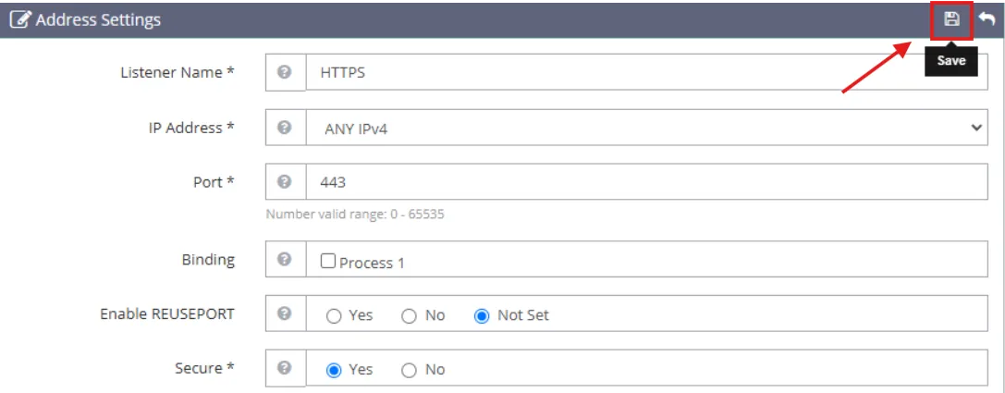
Task: Show help for the Secure setting
Action: tap(285, 368)
